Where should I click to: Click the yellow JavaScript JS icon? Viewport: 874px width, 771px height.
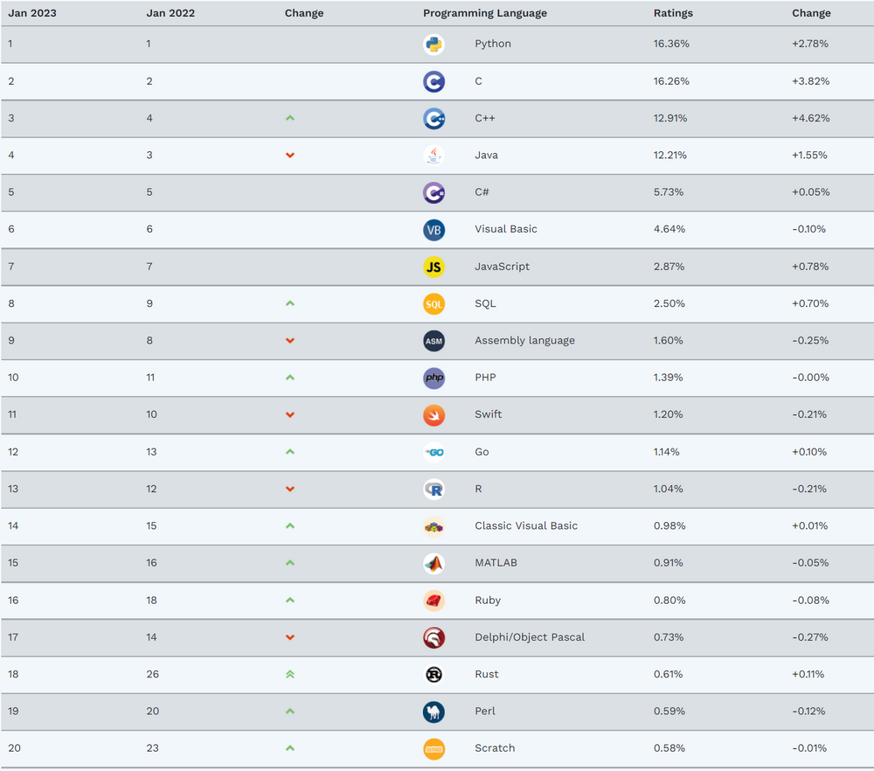[x=434, y=267]
